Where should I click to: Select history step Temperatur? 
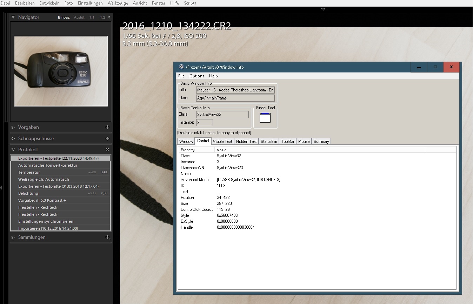(60, 172)
